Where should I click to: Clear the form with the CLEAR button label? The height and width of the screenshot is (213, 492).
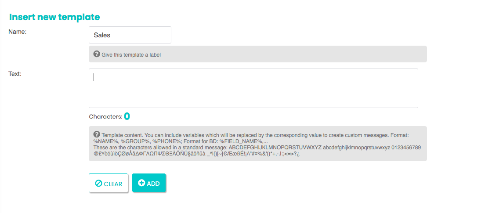pos(113,184)
